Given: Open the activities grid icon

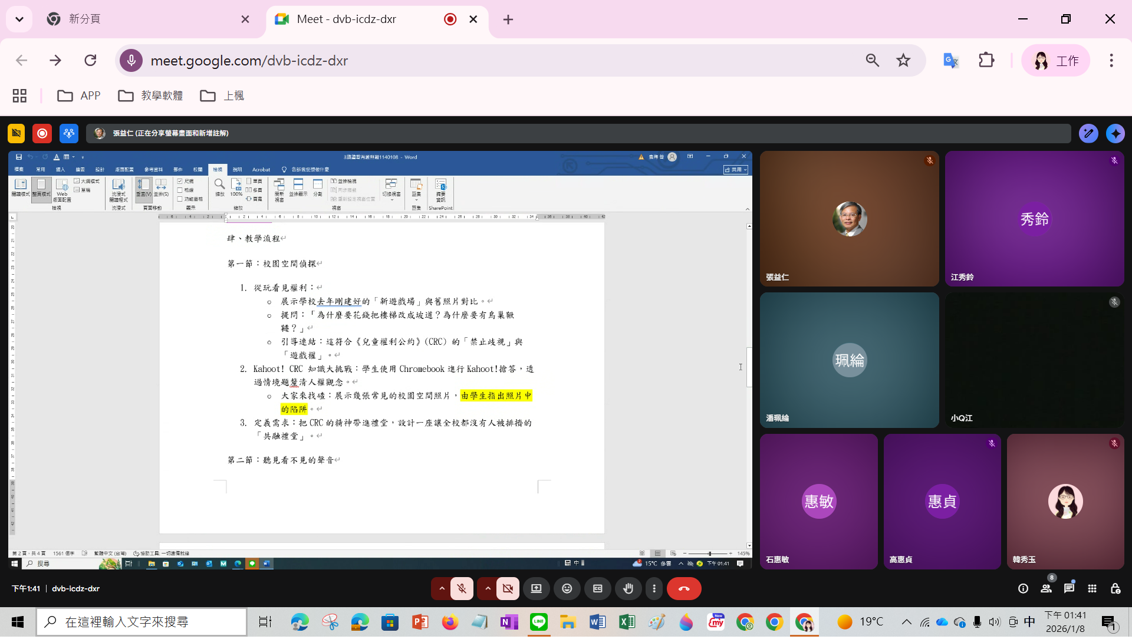Looking at the screenshot, I should pos(1092,589).
